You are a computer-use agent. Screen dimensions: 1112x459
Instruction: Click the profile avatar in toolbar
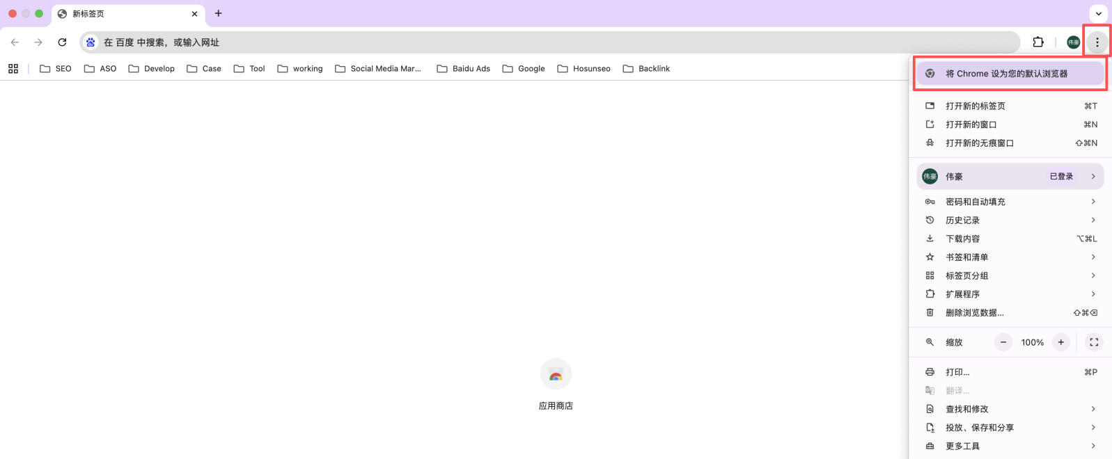1073,42
